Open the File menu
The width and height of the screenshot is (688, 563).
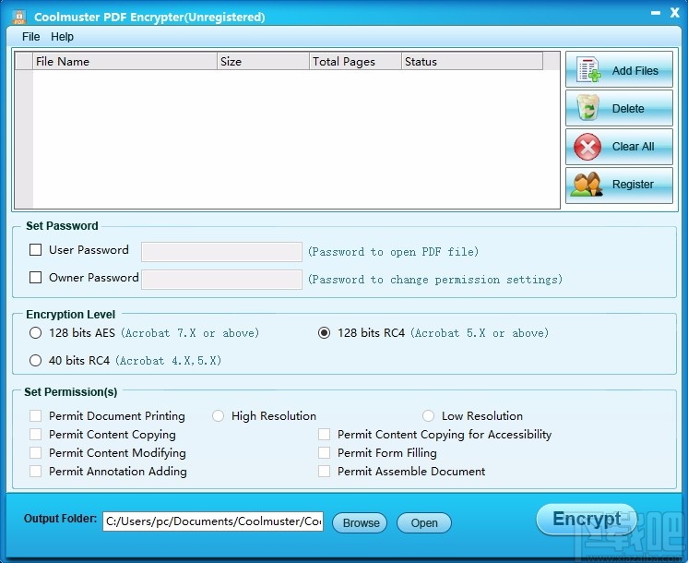[30, 36]
